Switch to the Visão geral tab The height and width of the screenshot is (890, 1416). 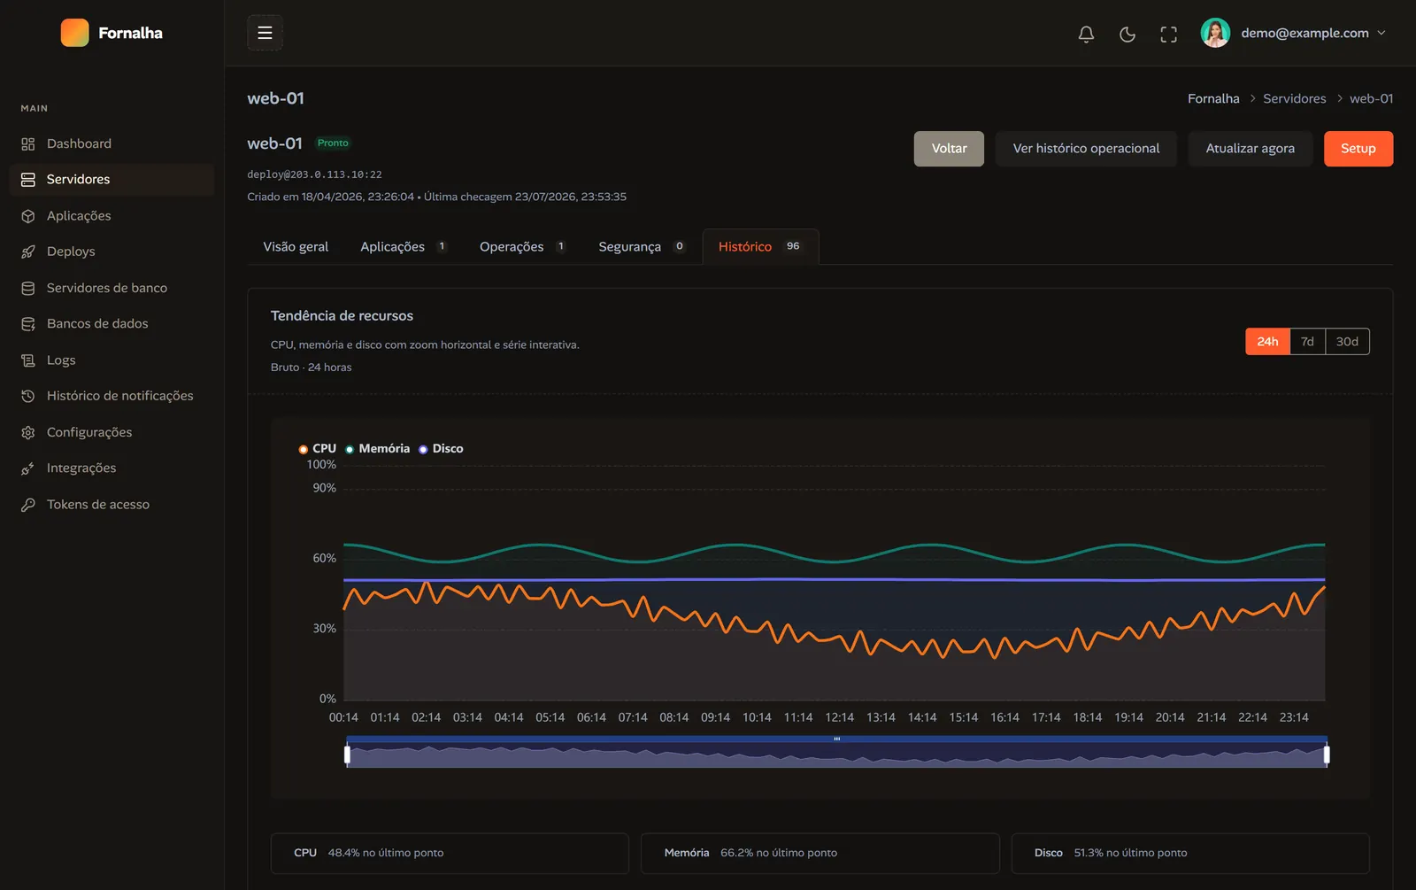click(x=296, y=247)
